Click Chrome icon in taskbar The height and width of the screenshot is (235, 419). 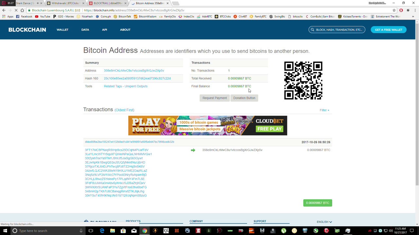point(144,231)
